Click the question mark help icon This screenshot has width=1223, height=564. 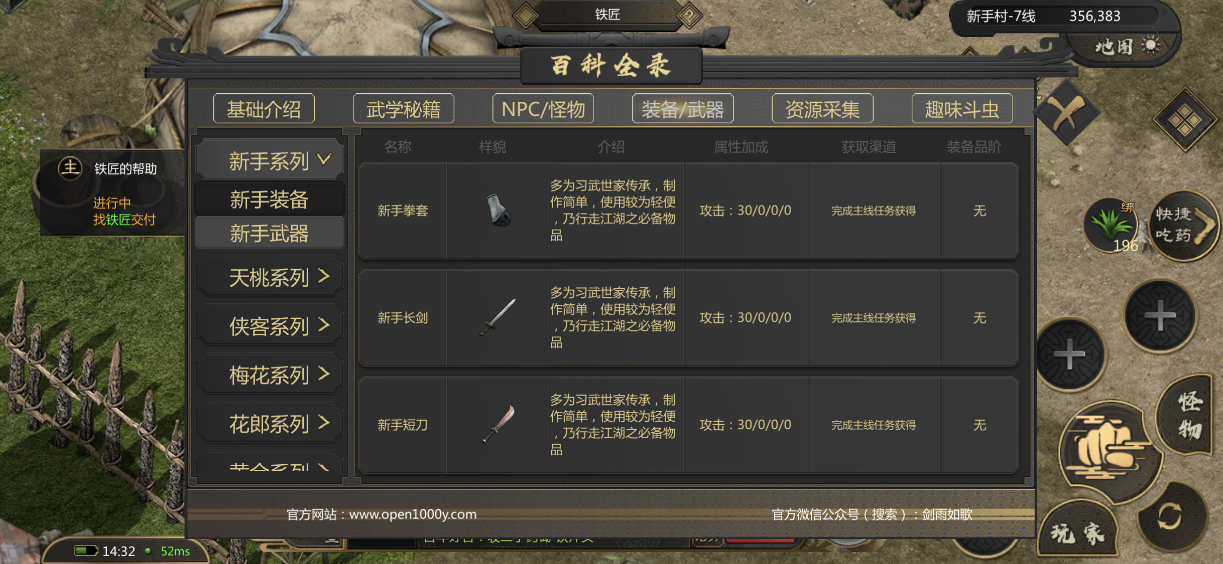(689, 16)
